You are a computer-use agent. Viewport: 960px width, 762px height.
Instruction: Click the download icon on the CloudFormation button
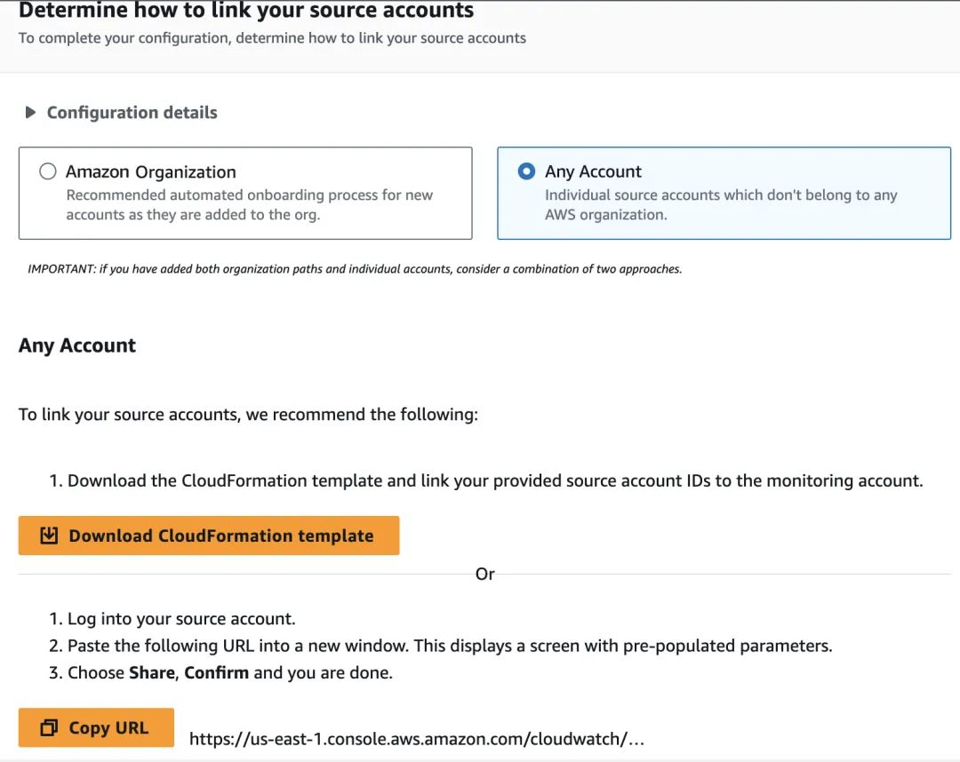pos(49,536)
